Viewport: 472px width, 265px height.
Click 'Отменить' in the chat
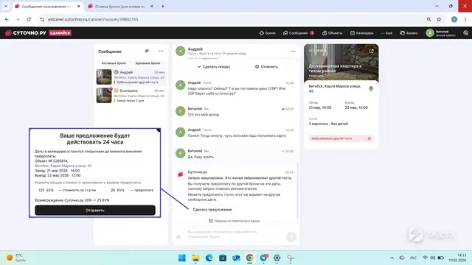click(x=266, y=67)
